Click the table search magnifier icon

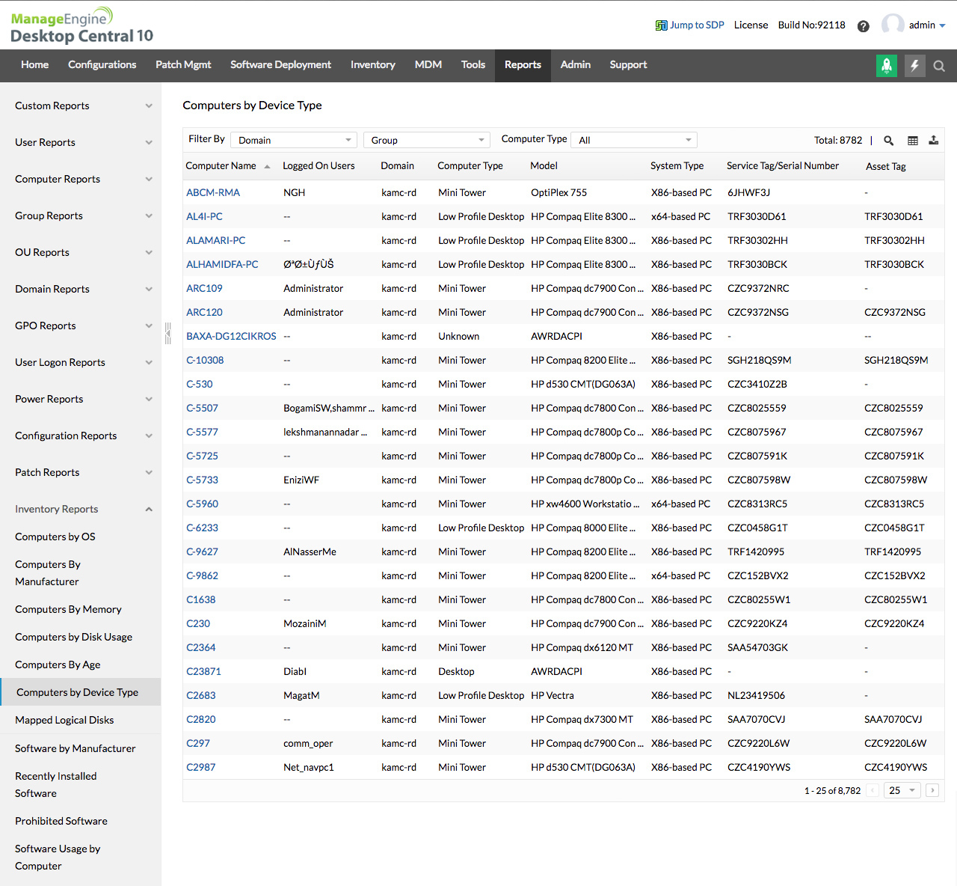tap(889, 140)
